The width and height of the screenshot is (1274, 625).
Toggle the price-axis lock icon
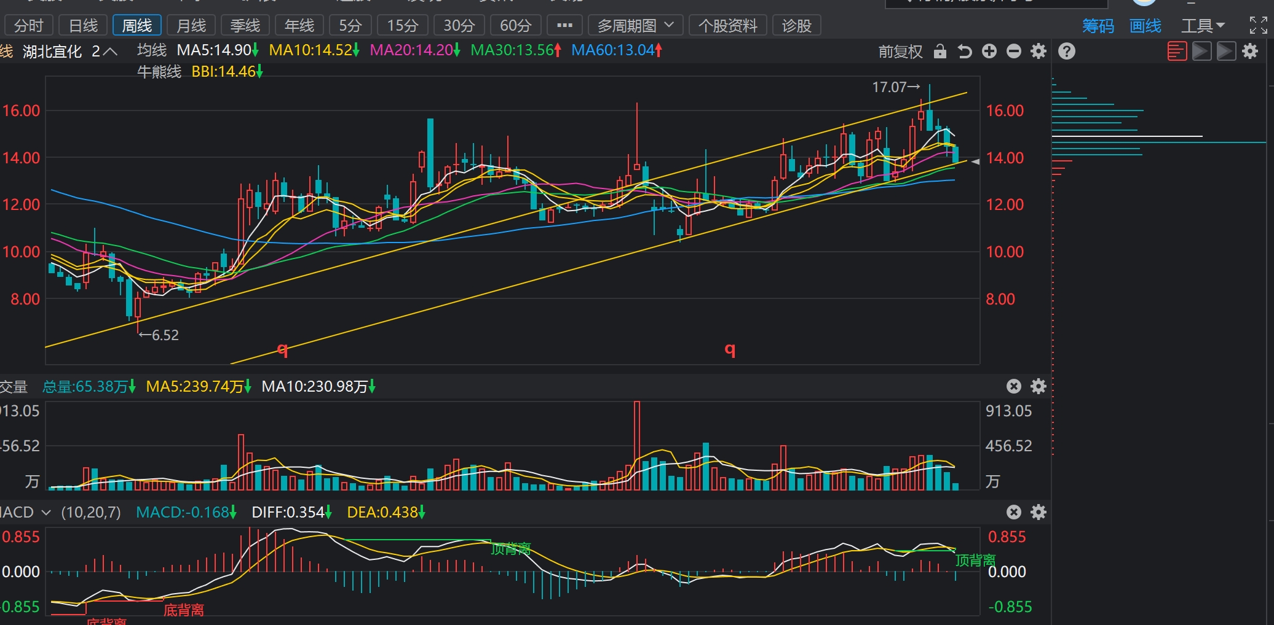click(940, 51)
